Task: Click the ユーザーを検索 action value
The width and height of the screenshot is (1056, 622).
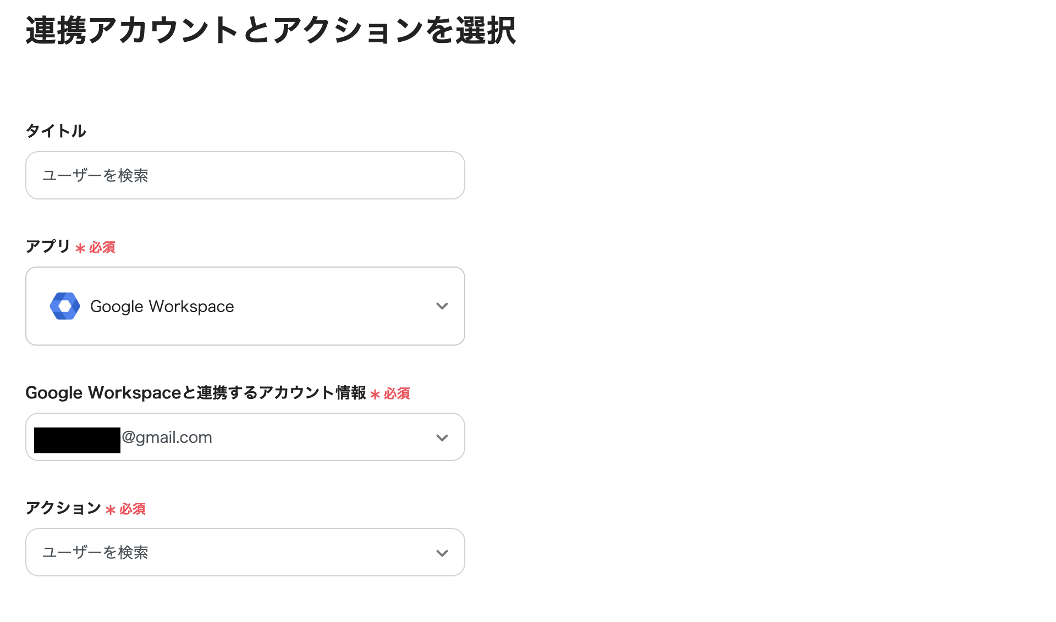Action: click(x=96, y=552)
